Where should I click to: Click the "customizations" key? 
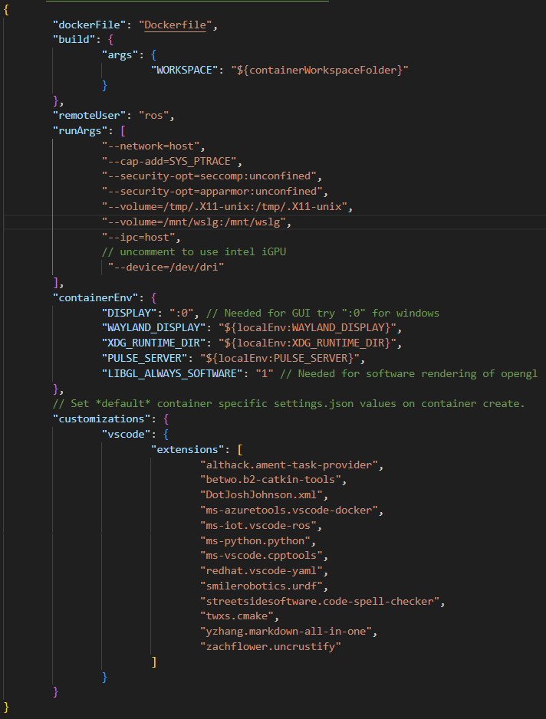tap(100, 419)
